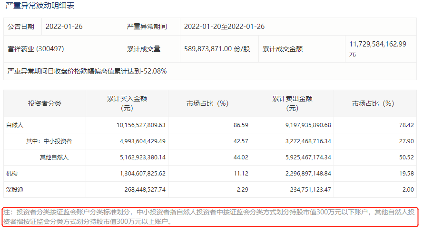This screenshot has height=231, width=423.
Task: Select the share value 2.00
Action: tap(408, 190)
